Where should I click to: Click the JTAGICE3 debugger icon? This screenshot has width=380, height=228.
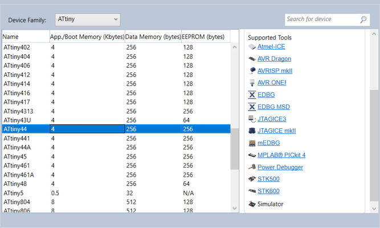click(x=252, y=119)
